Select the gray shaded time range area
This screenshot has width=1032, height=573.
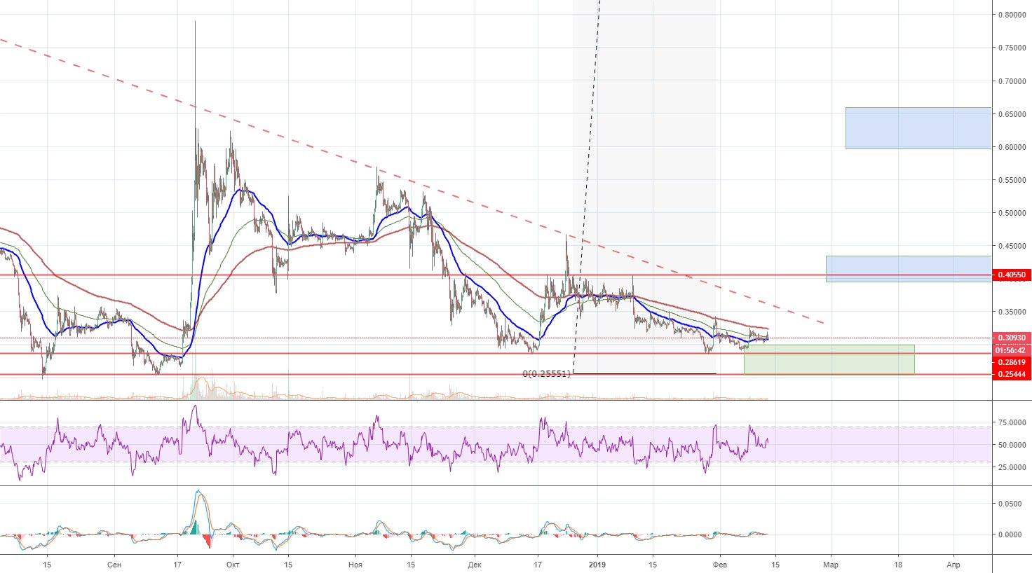click(644, 186)
